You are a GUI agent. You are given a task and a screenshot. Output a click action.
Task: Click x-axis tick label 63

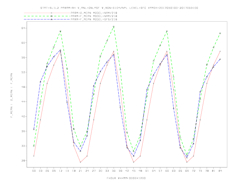point(174,171)
